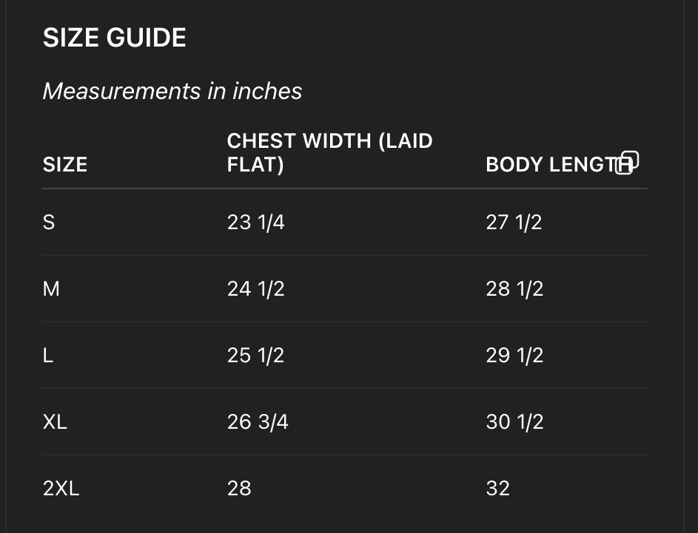Select the Size column header
This screenshot has height=533, width=698.
pyautogui.click(x=65, y=164)
